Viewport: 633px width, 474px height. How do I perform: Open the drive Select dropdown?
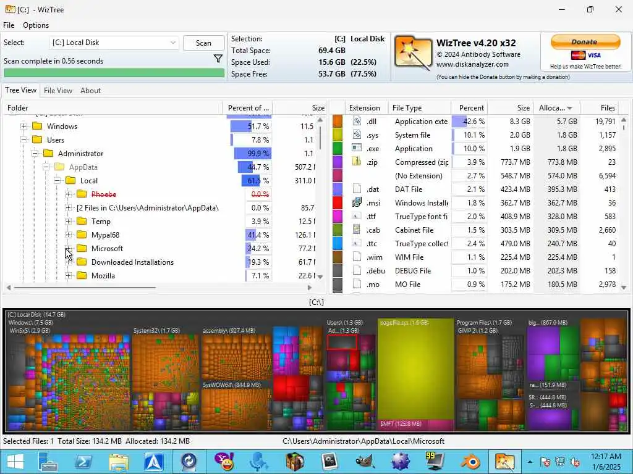pyautogui.click(x=114, y=43)
